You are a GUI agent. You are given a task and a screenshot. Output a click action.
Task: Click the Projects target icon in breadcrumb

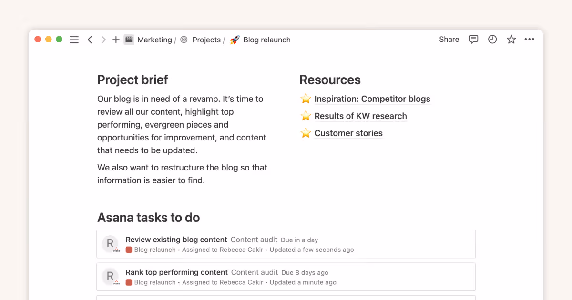coord(184,40)
